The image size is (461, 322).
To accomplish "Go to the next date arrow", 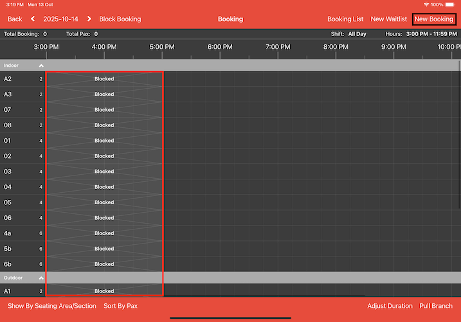I will [x=89, y=19].
